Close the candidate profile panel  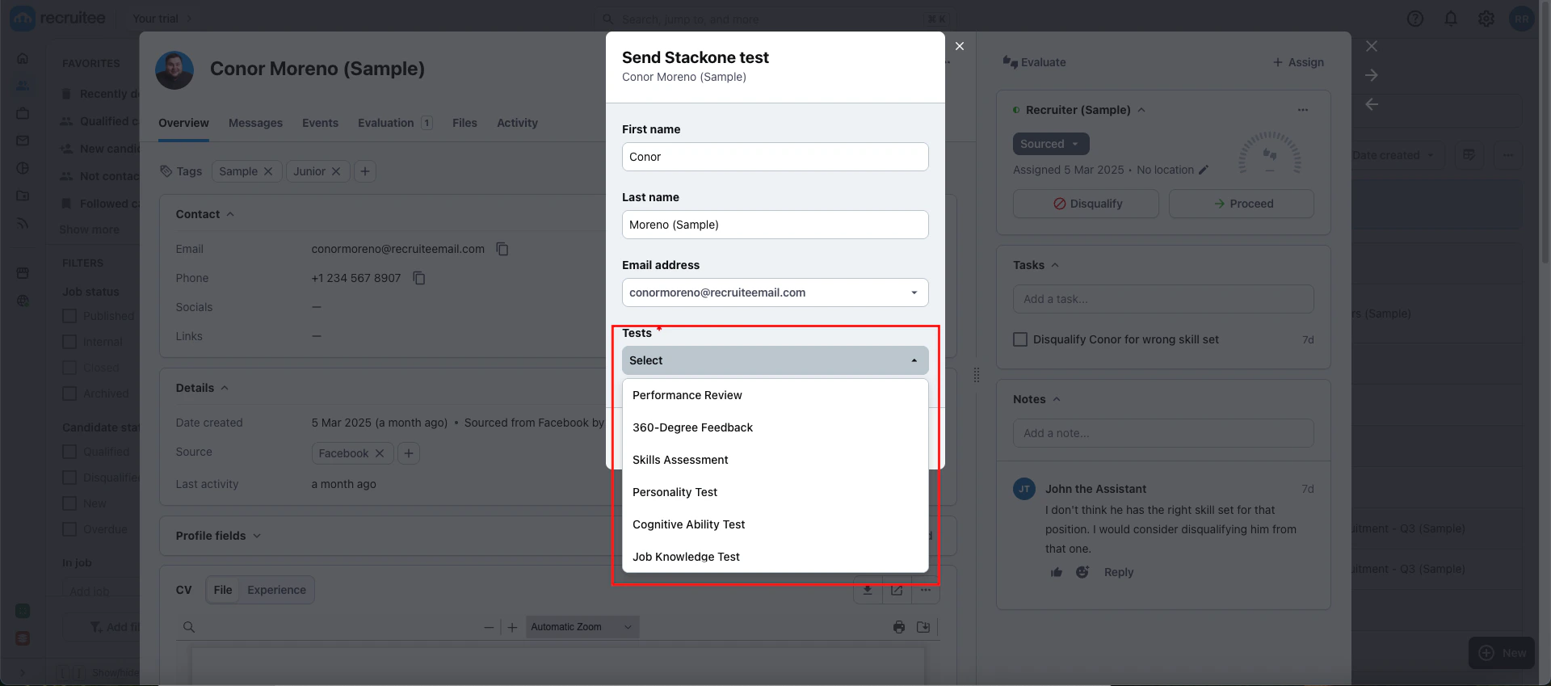[x=1372, y=46]
